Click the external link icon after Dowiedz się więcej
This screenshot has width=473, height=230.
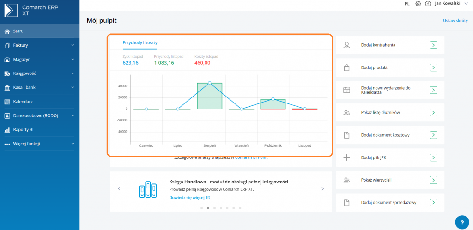[x=208, y=198]
